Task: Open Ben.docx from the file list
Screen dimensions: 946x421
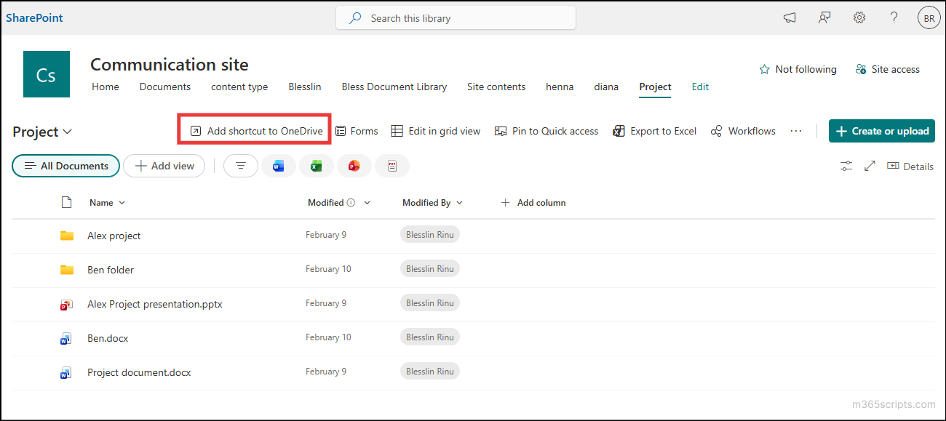Action: point(108,337)
